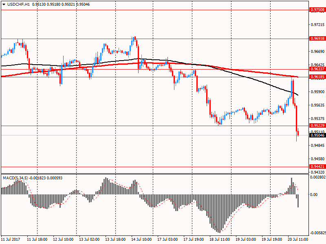Click the 13 Jul 02:00 time label
This screenshot has width=326, height=244.
coord(89,240)
